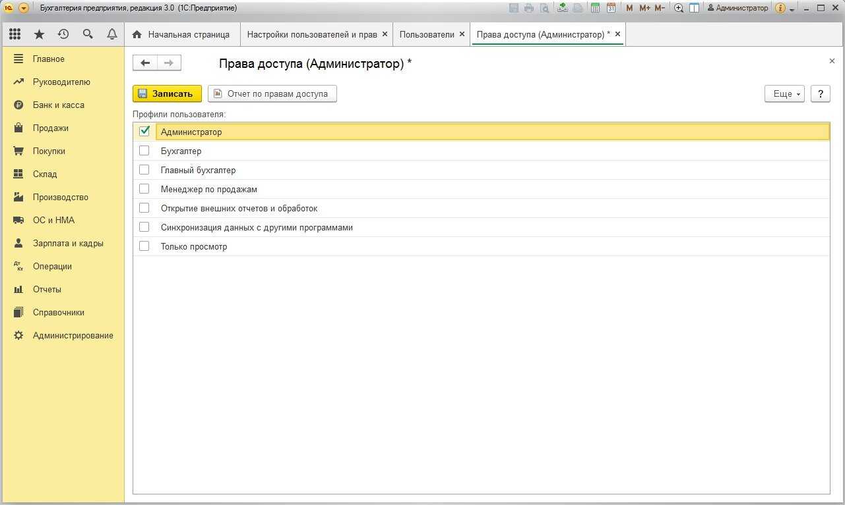This screenshot has width=845, height=505.
Task: Click the Продажи shopping bag icon
Action: tap(18, 128)
